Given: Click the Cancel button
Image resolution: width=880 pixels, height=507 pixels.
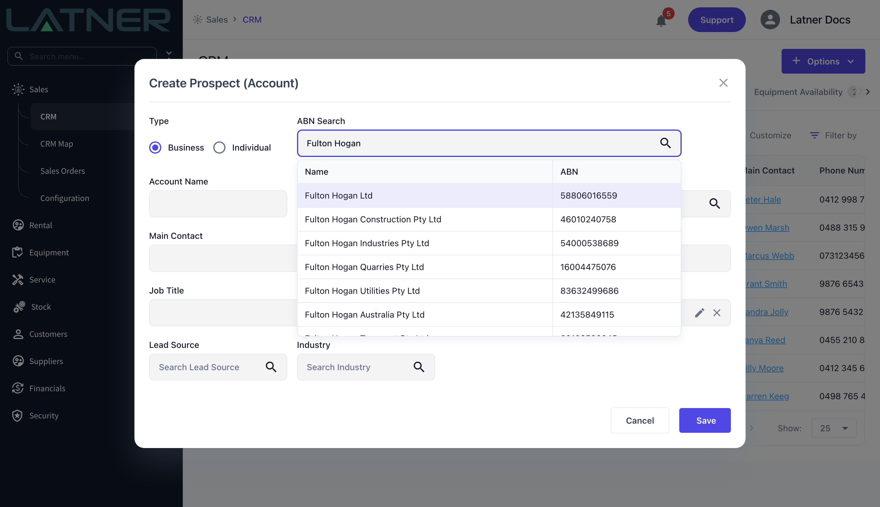Looking at the screenshot, I should coord(640,420).
